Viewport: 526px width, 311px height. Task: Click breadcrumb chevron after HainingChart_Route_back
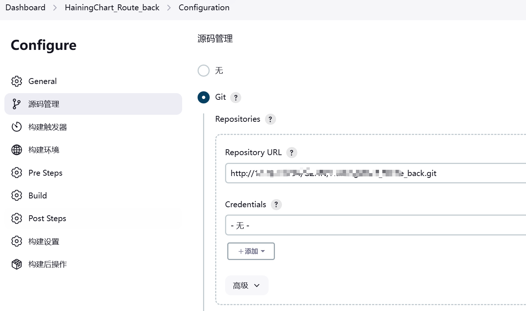[x=169, y=8]
